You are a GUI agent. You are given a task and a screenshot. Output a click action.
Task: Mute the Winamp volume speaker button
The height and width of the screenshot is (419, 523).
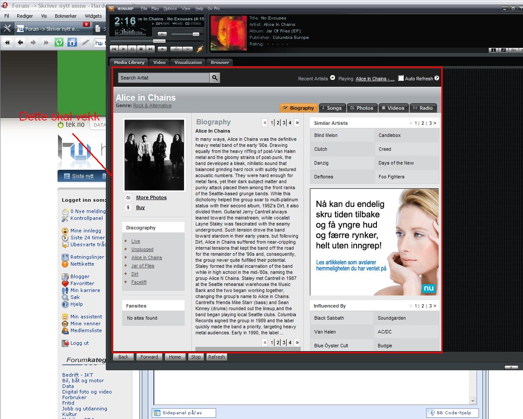pyautogui.click(x=162, y=34)
